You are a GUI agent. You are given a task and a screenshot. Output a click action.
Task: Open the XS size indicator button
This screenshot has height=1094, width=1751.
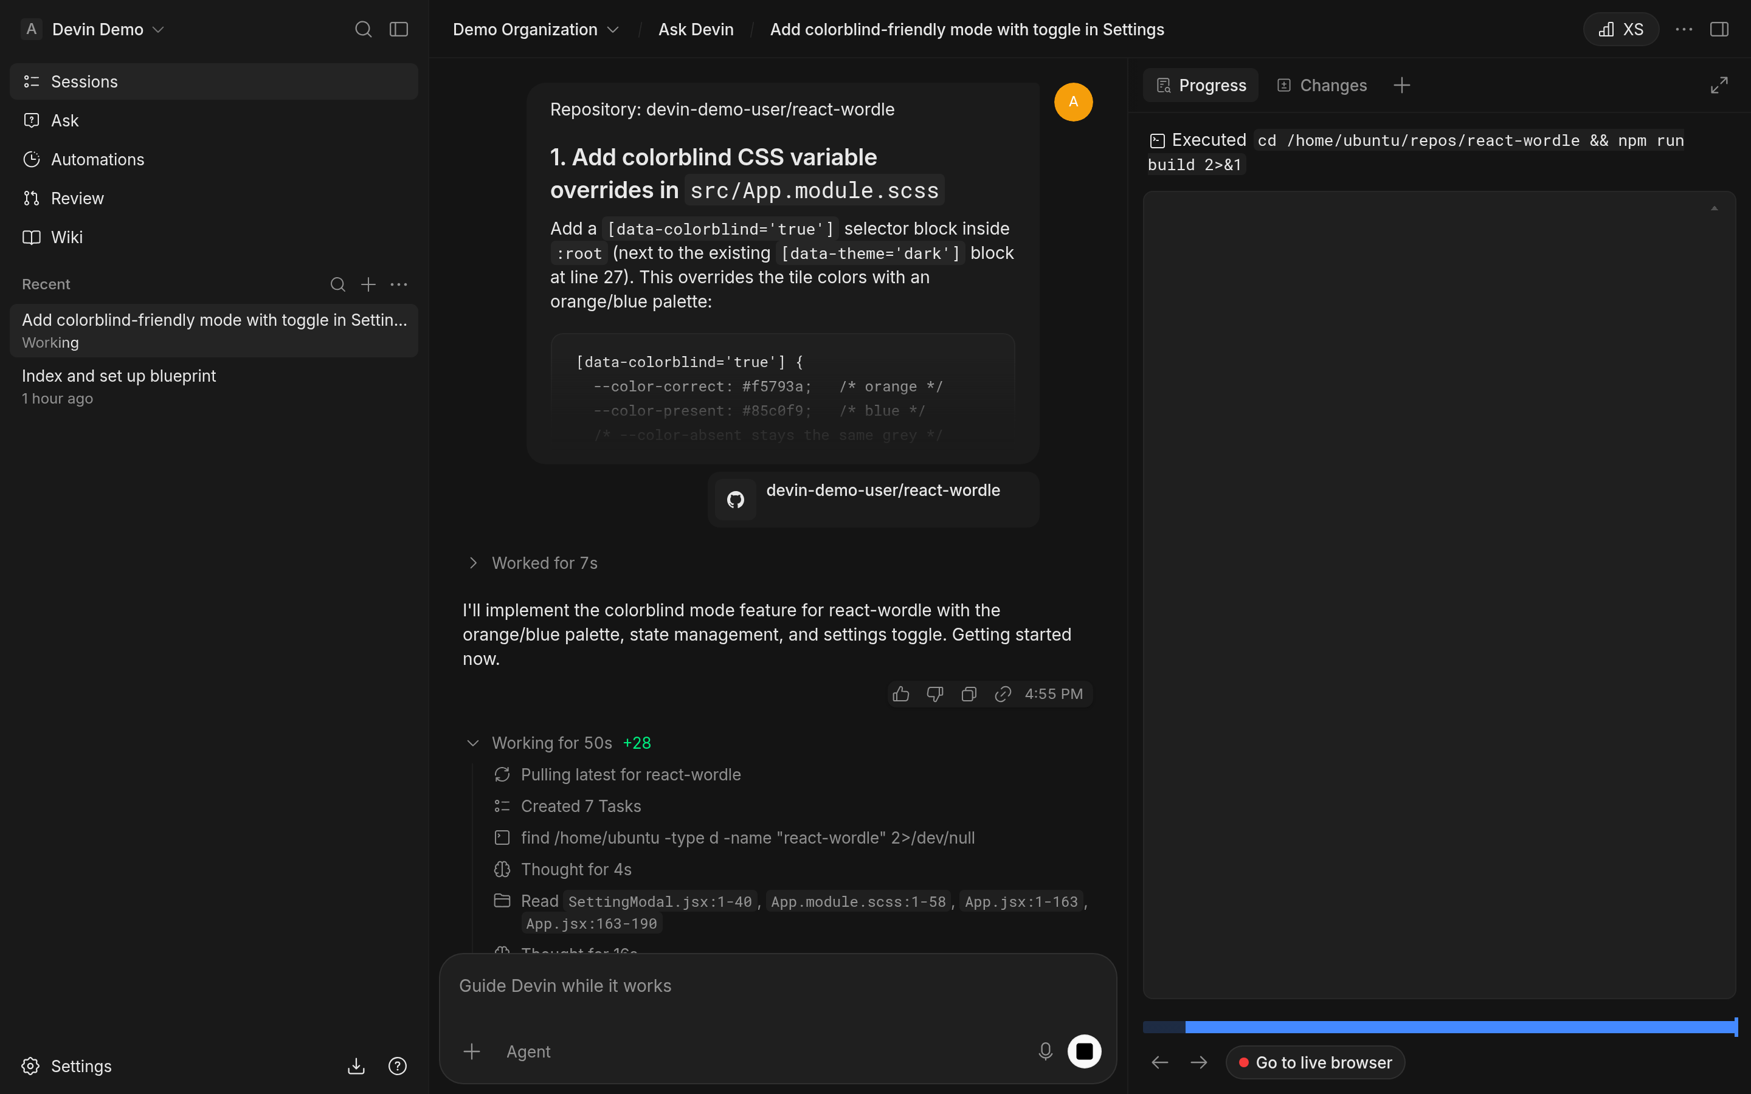click(1621, 29)
